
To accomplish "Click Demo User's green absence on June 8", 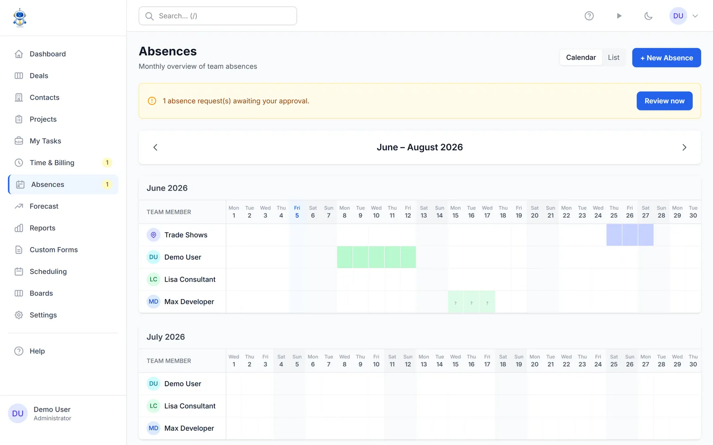I will [x=345, y=257].
